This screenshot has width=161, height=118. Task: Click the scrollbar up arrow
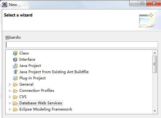coord(155,53)
